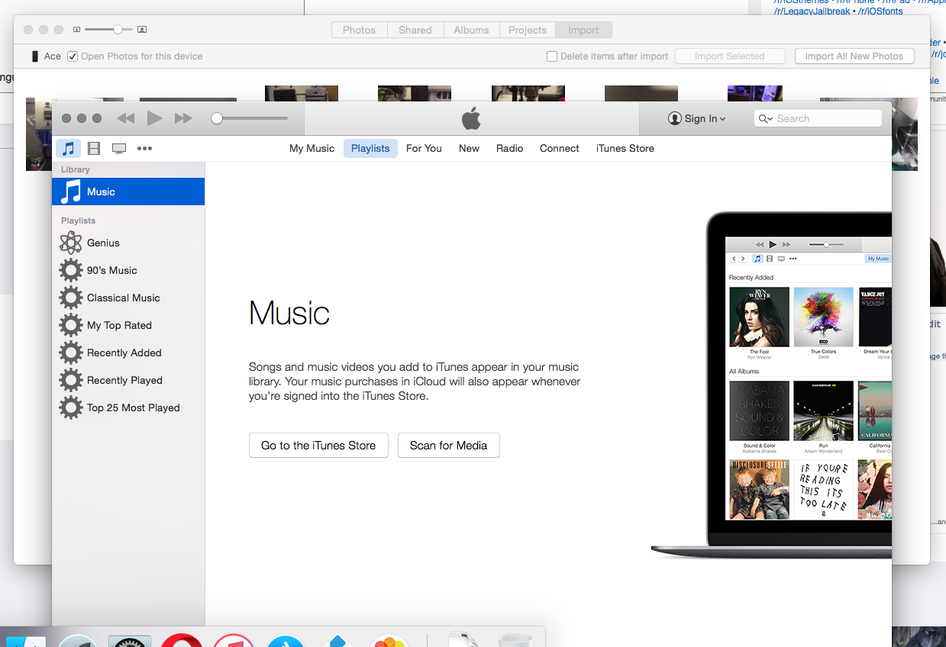The width and height of the screenshot is (946, 647).
Task: Switch to the TV Shows library icon
Action: [119, 149]
